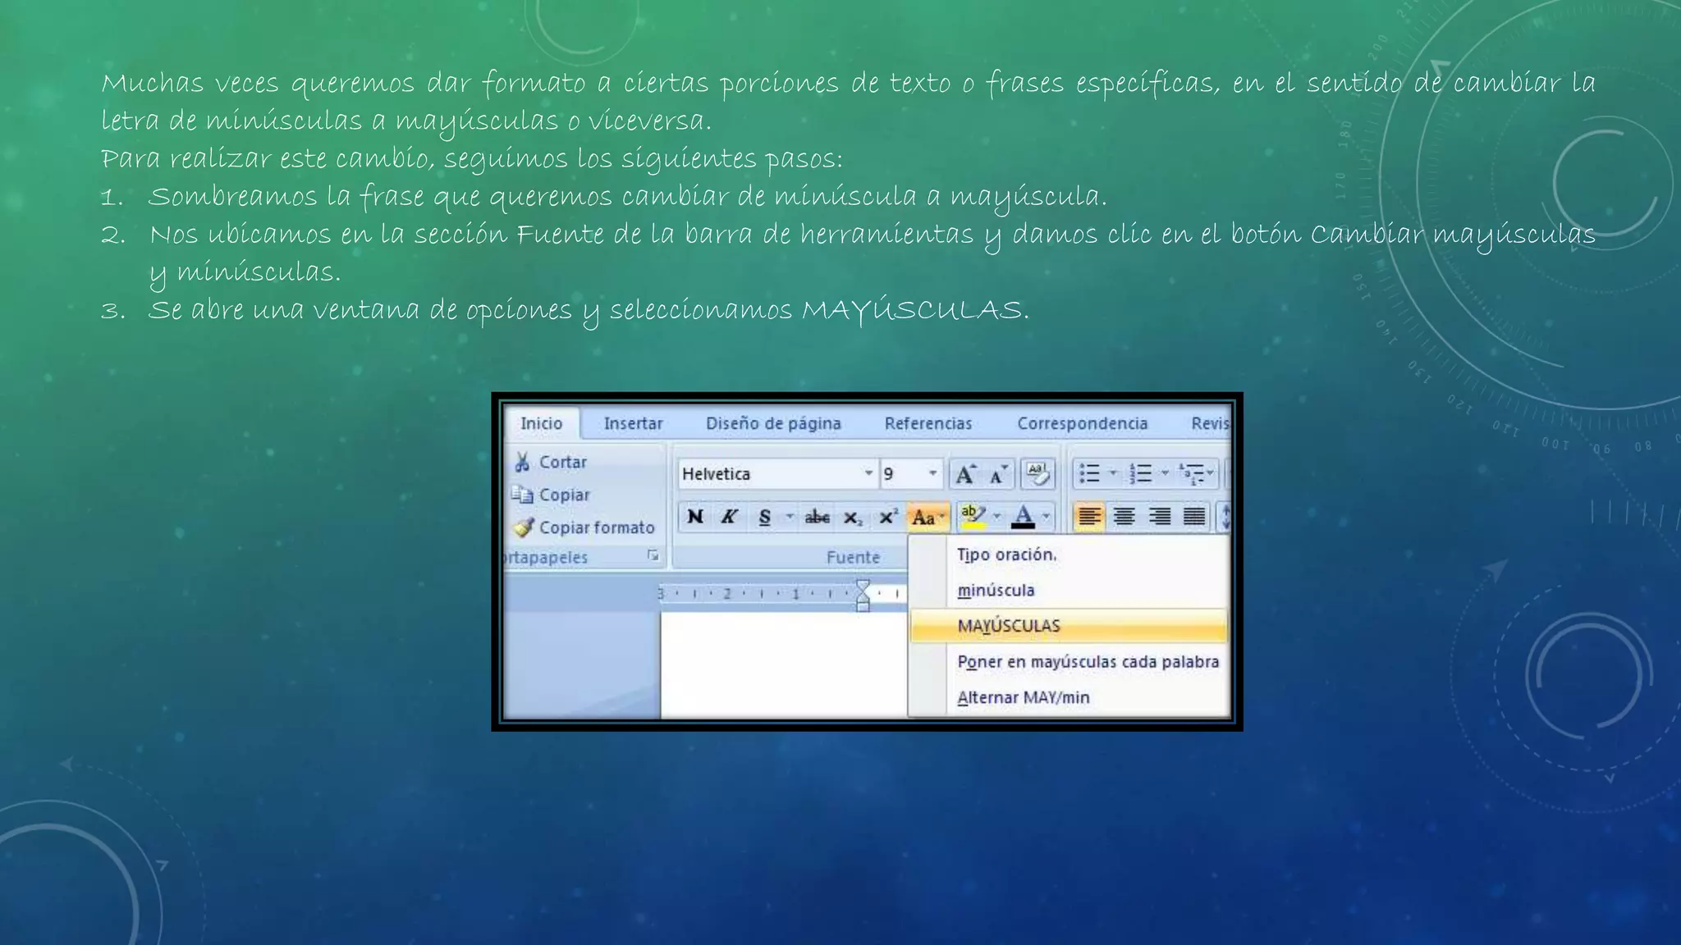Click the Aa change case button
Viewport: 1681px width, 945px height.
pos(928,517)
